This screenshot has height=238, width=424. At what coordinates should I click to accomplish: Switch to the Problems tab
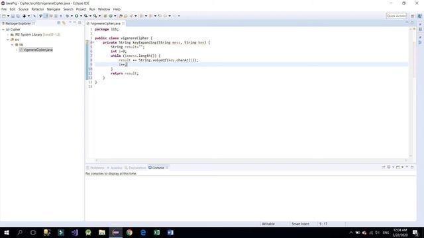point(95,168)
